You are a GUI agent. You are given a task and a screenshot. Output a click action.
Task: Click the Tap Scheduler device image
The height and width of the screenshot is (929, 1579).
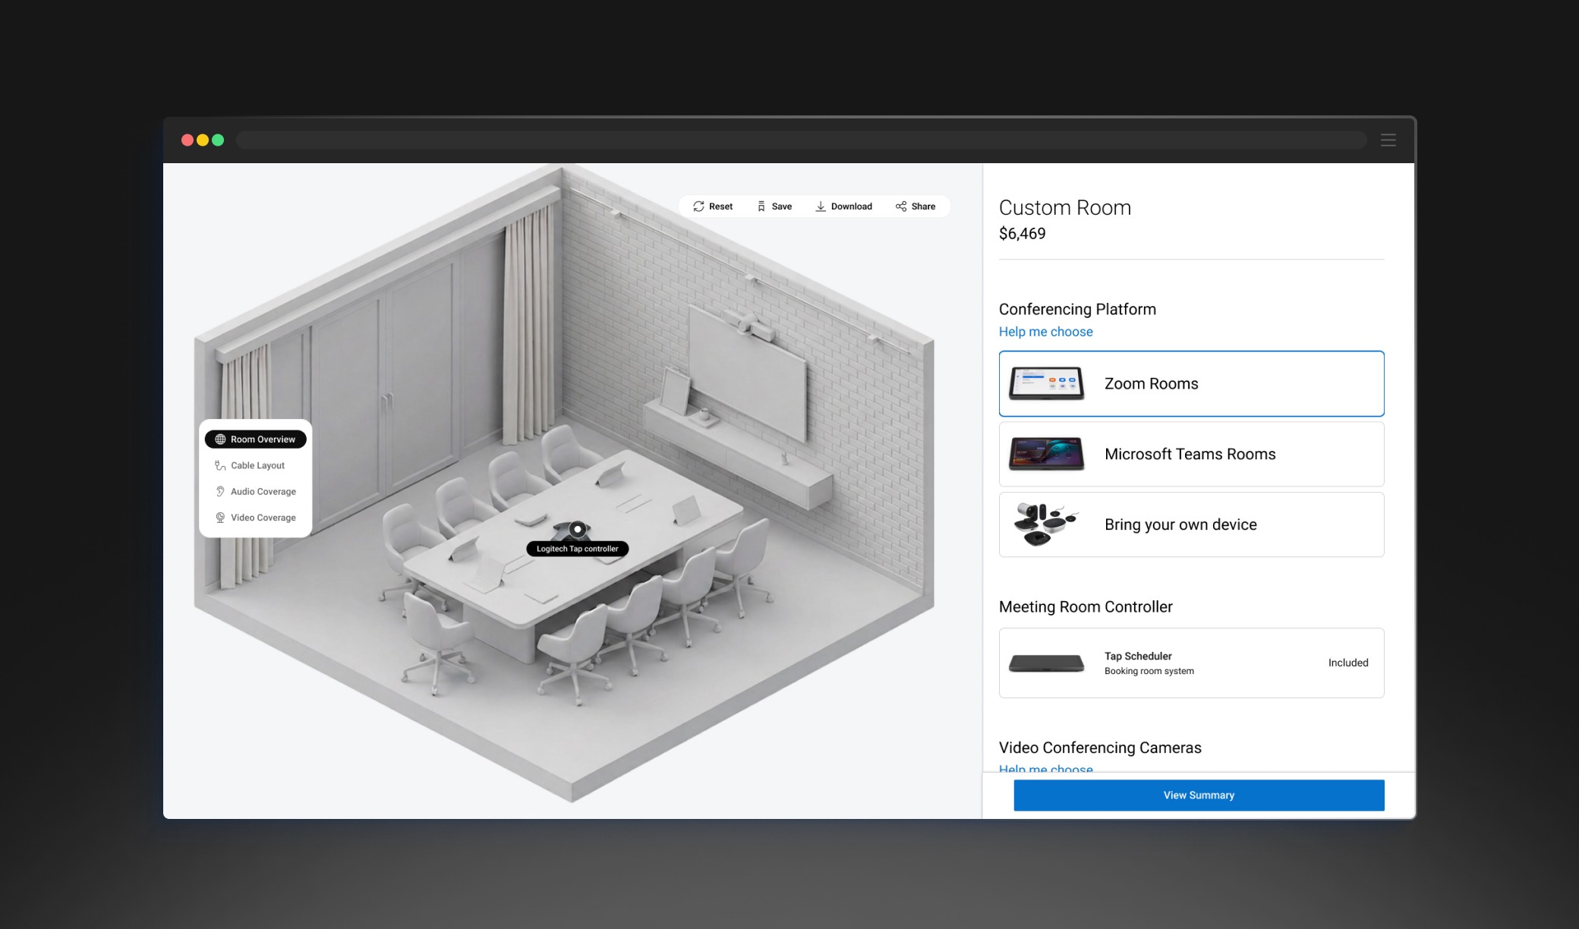(x=1046, y=663)
